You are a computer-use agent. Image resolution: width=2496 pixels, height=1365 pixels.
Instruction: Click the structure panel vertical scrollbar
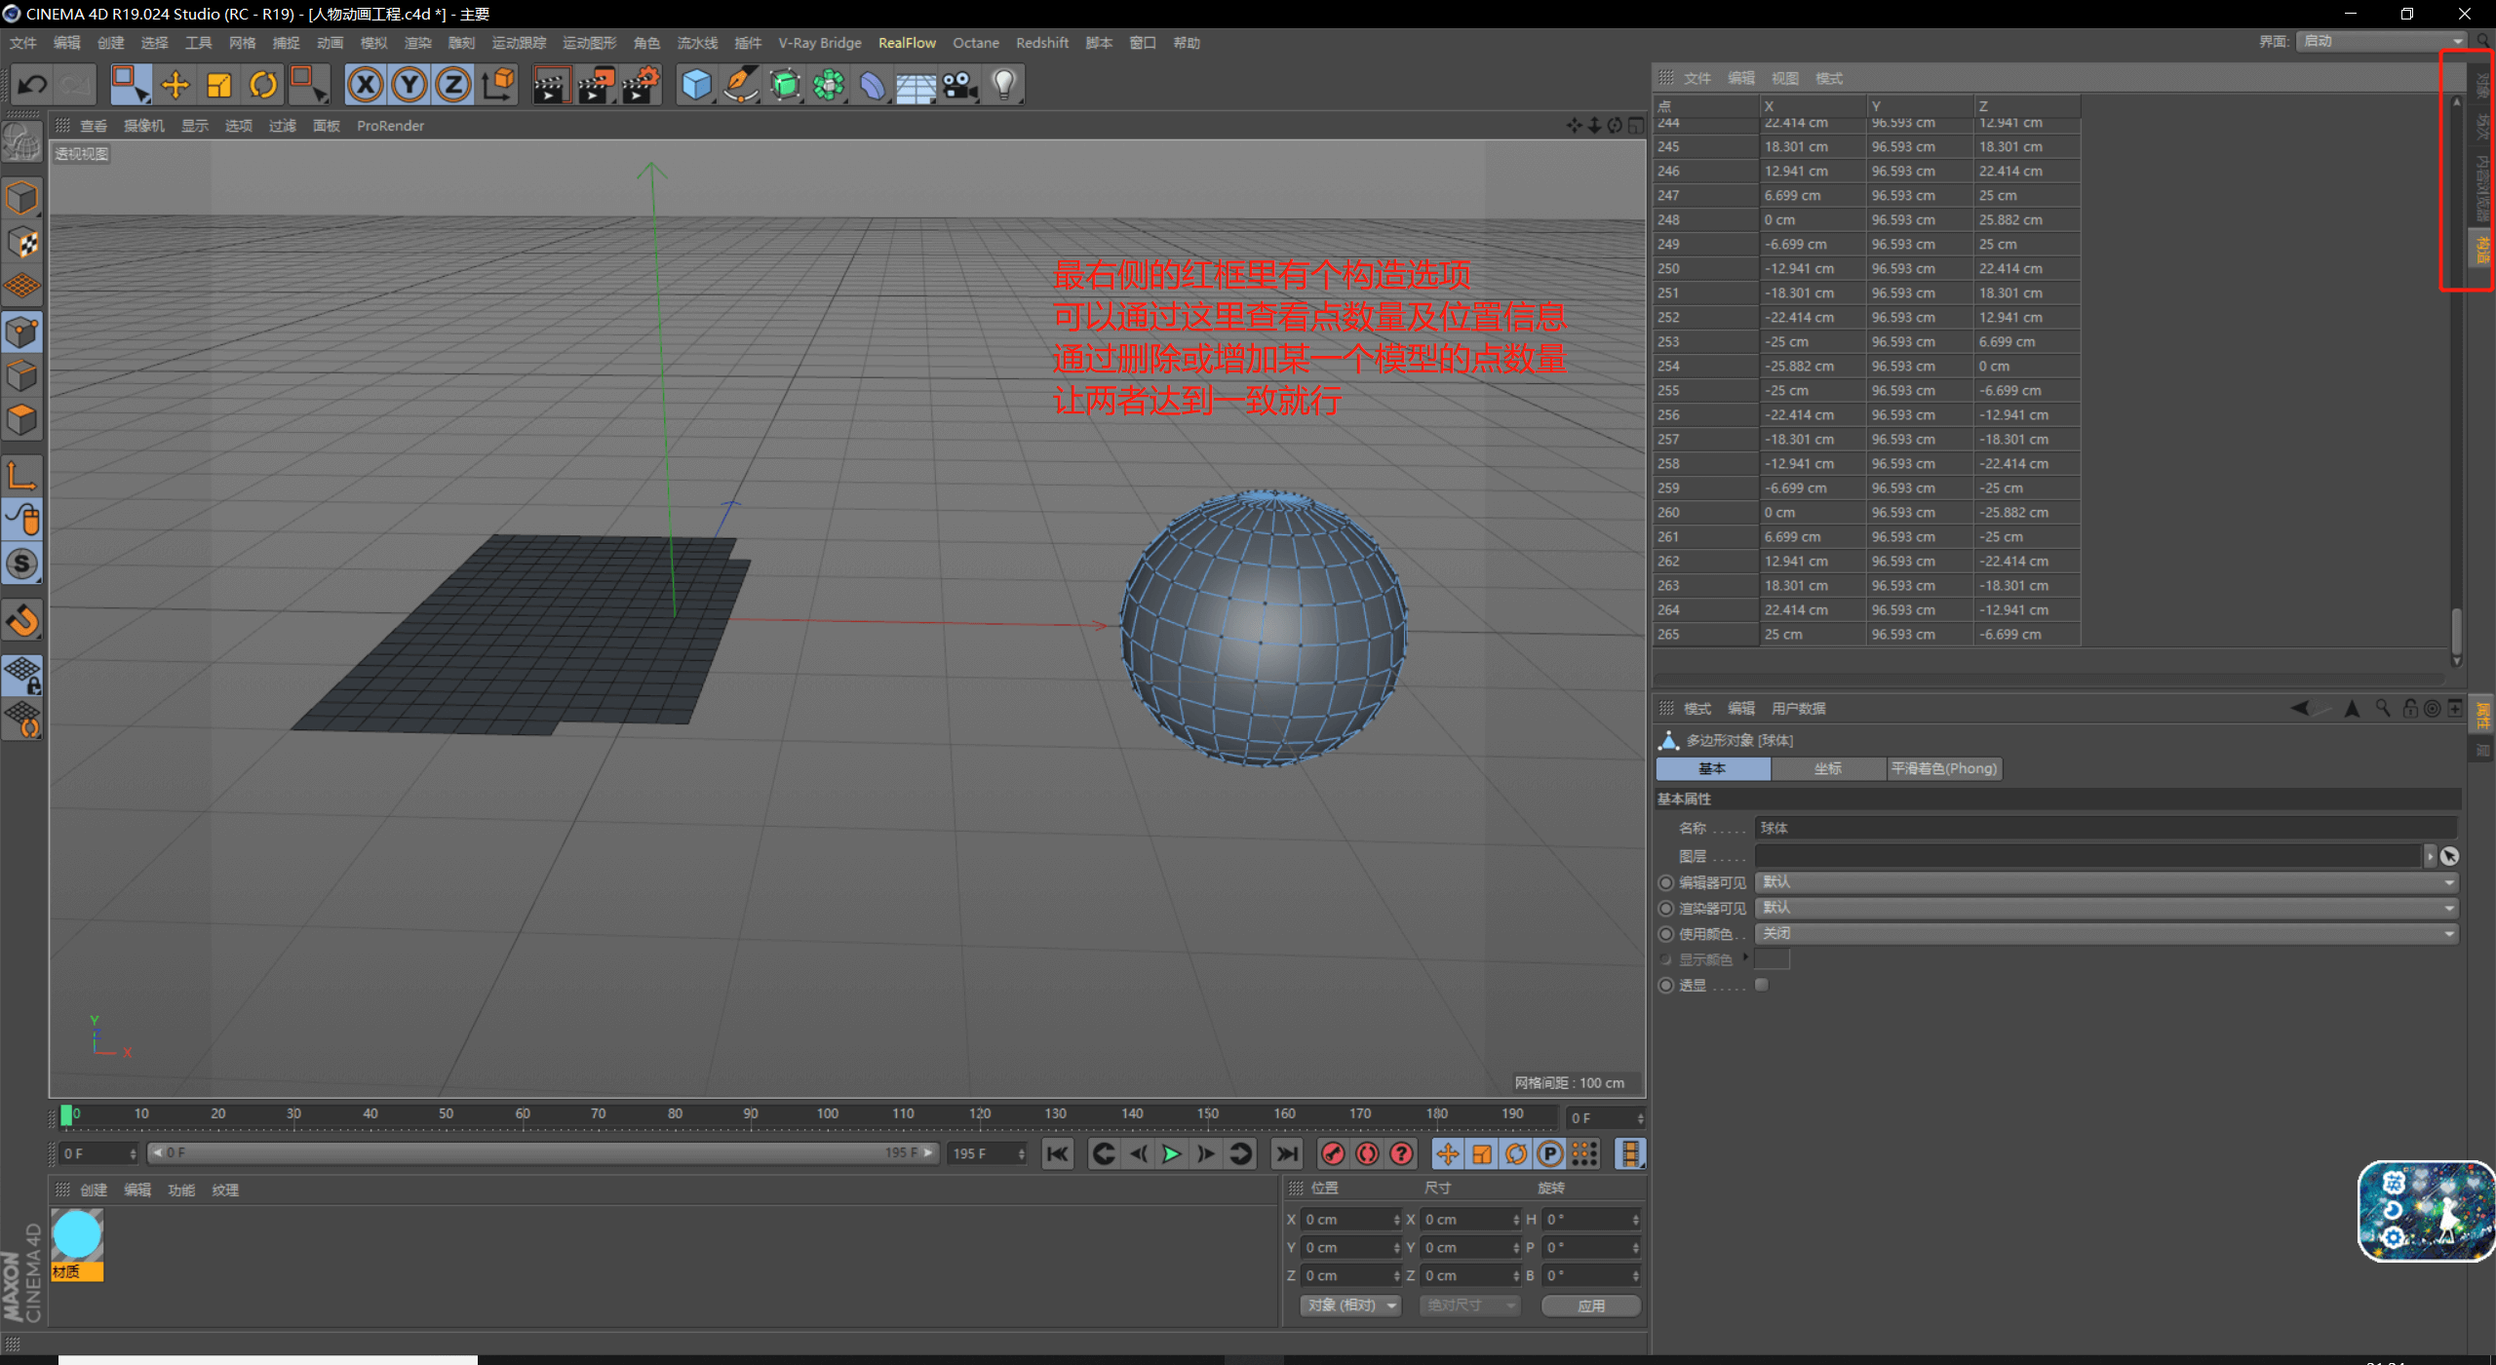click(2456, 632)
